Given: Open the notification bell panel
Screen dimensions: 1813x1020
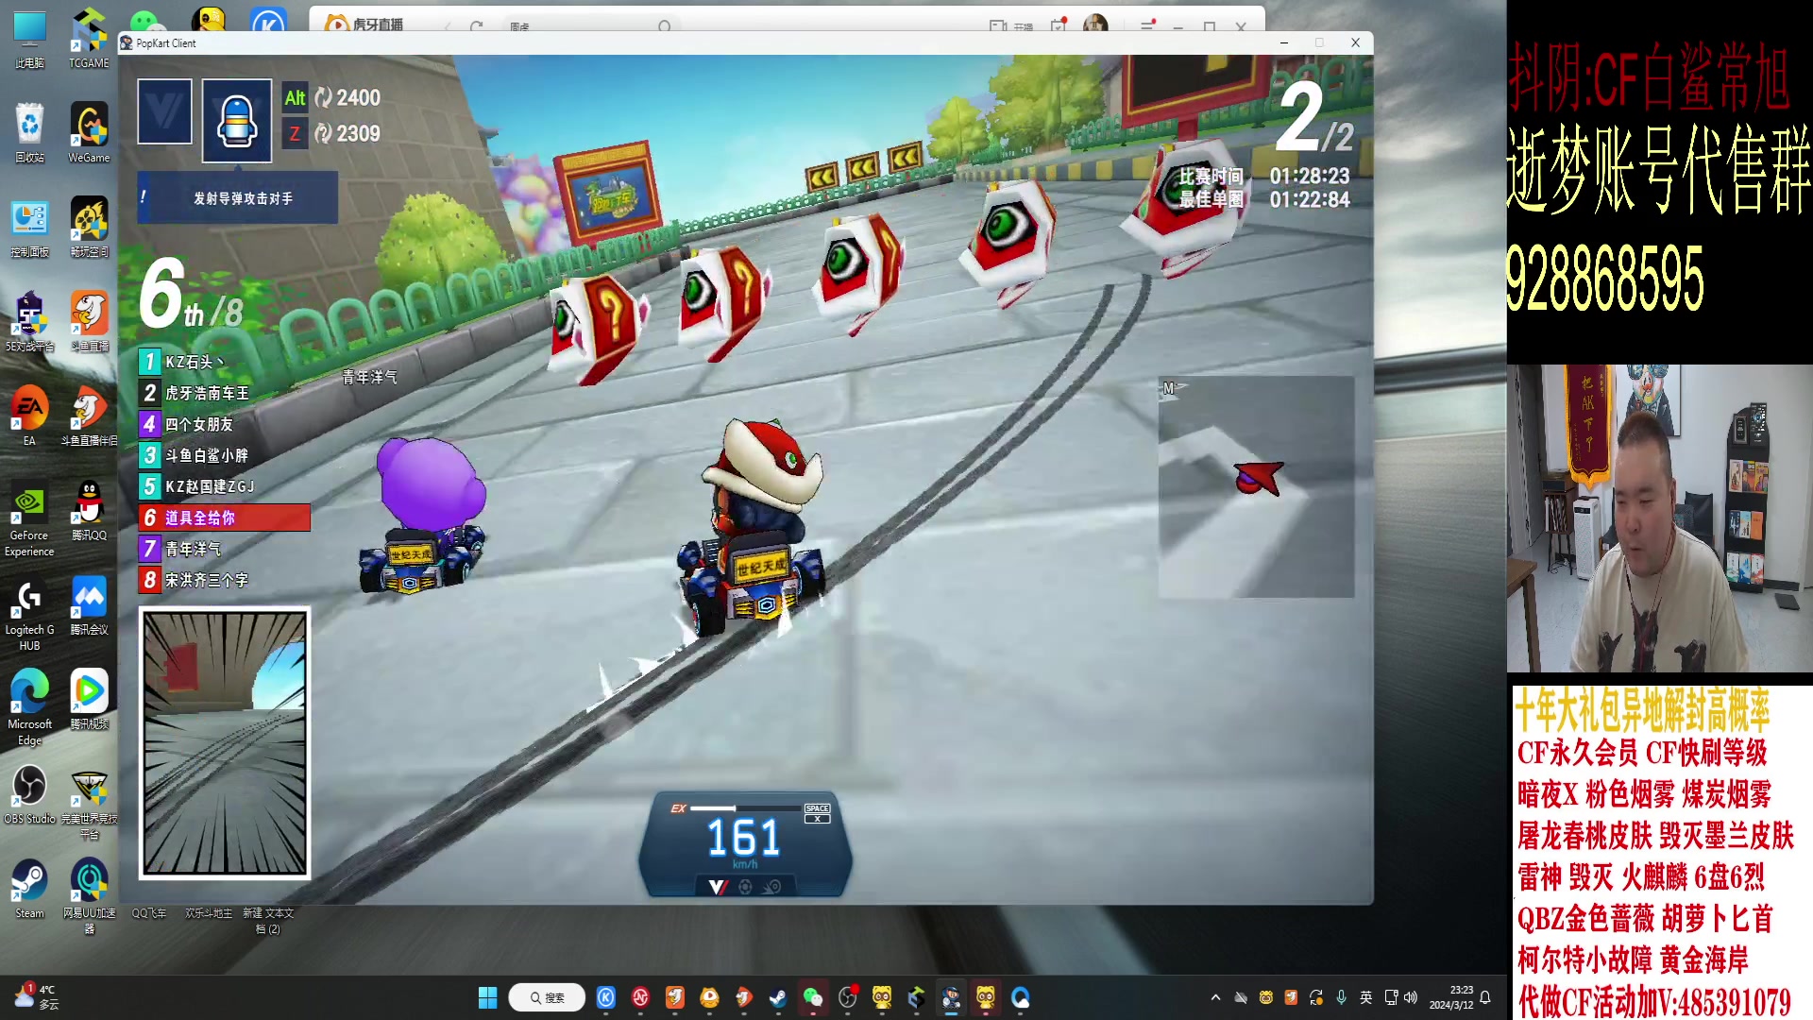Looking at the screenshot, I should 1485,997.
